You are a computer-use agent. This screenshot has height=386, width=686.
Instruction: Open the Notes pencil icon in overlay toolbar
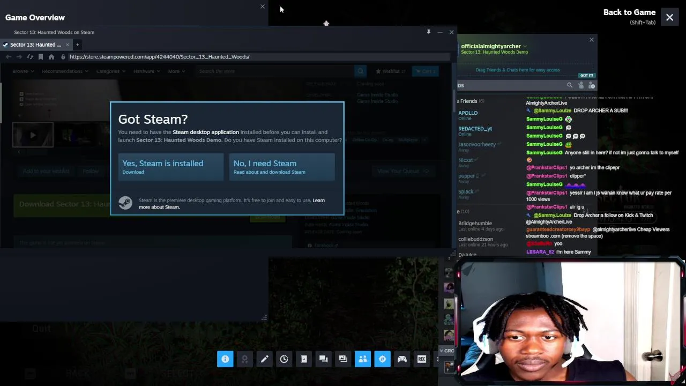[265, 359]
